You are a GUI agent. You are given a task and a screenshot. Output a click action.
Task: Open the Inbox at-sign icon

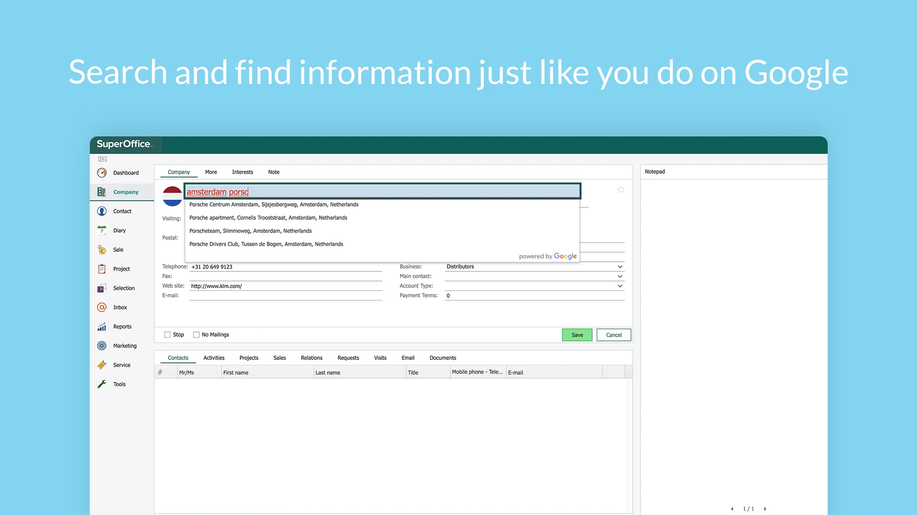(102, 308)
